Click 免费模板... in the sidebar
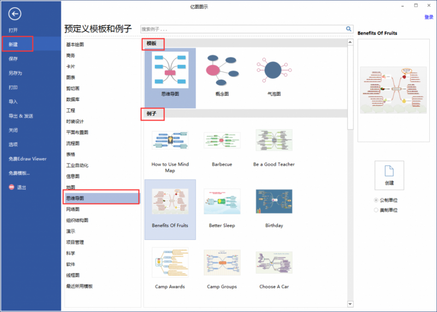Viewport: 437px width, 312px height. click(x=19, y=173)
